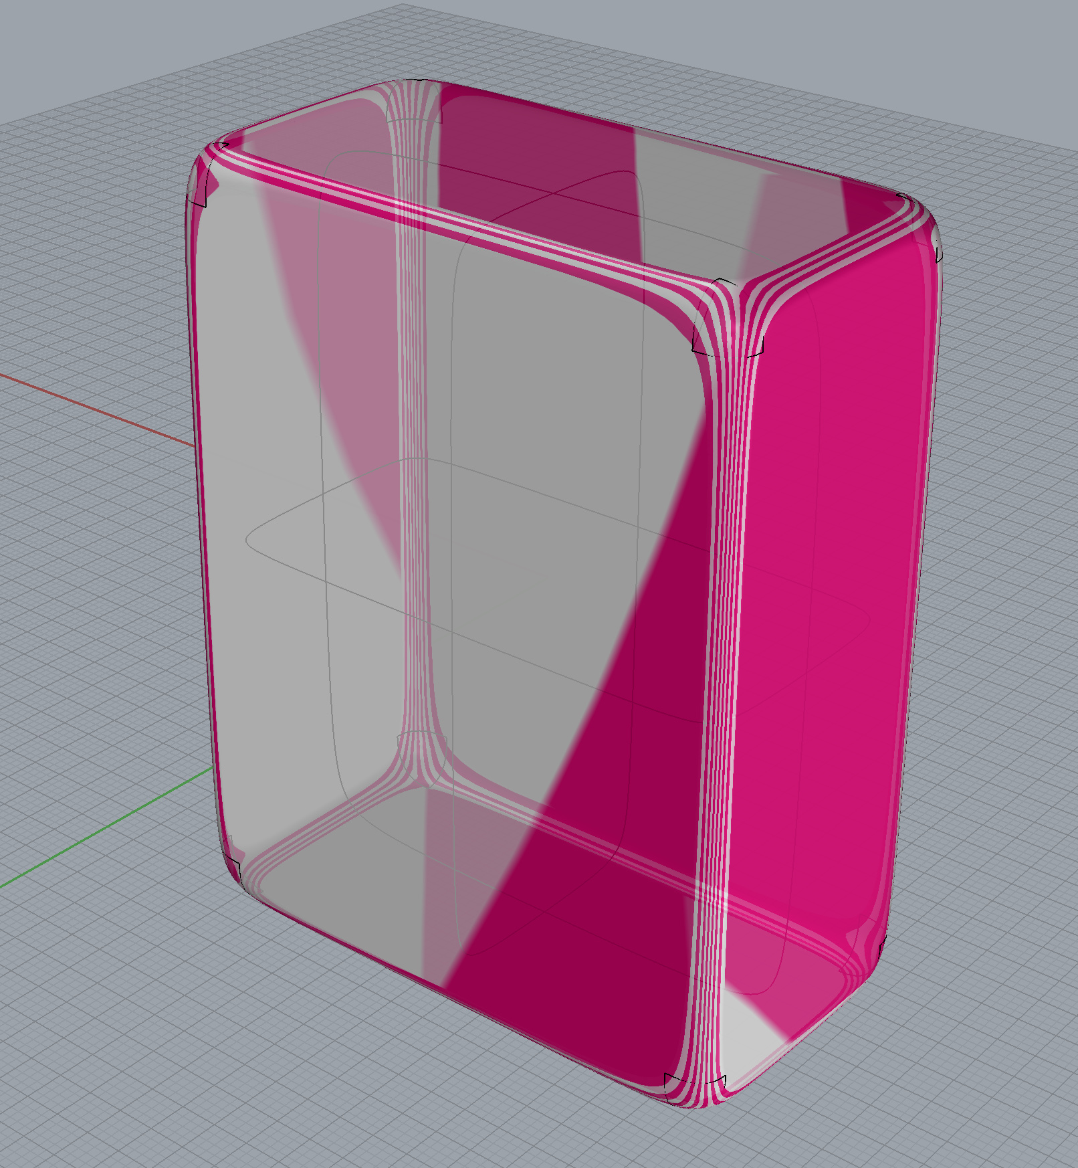1078x1168 pixels.
Task: Select the large front face of the box
Action: point(455,575)
